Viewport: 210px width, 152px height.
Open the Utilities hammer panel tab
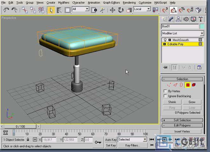pyautogui.click(x=200, y=19)
